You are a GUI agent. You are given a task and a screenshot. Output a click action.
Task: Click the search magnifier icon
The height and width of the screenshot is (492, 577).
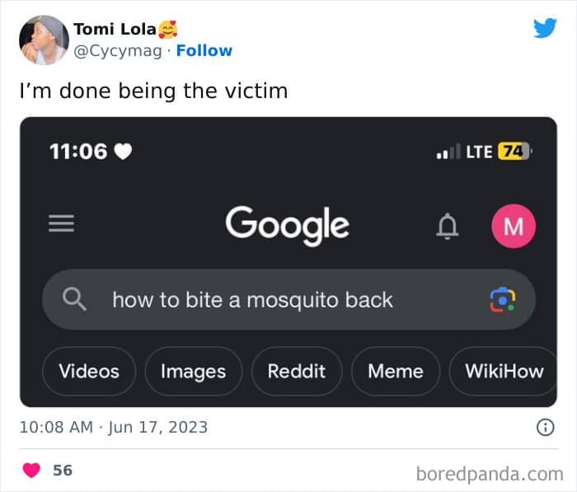[75, 299]
